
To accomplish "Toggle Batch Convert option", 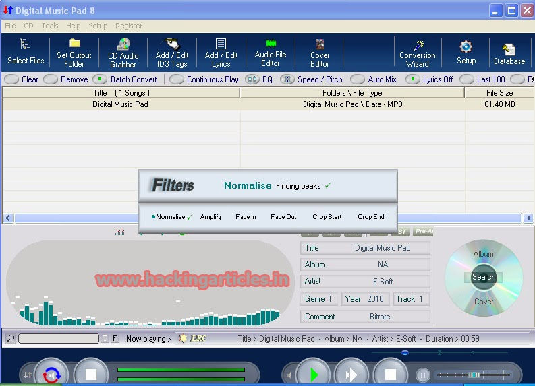I will [125, 79].
